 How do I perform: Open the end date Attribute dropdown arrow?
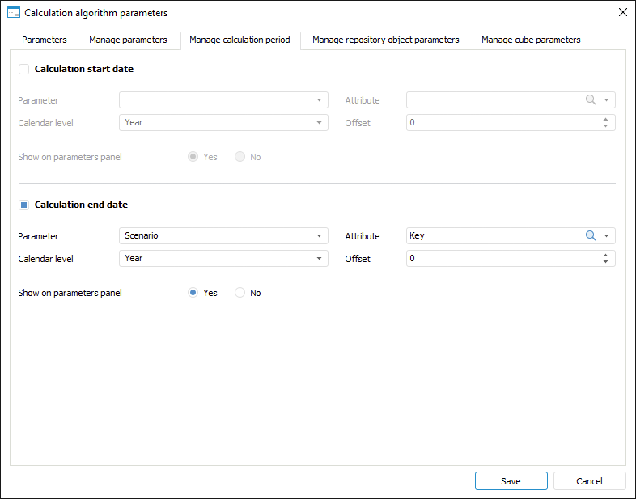click(x=606, y=236)
